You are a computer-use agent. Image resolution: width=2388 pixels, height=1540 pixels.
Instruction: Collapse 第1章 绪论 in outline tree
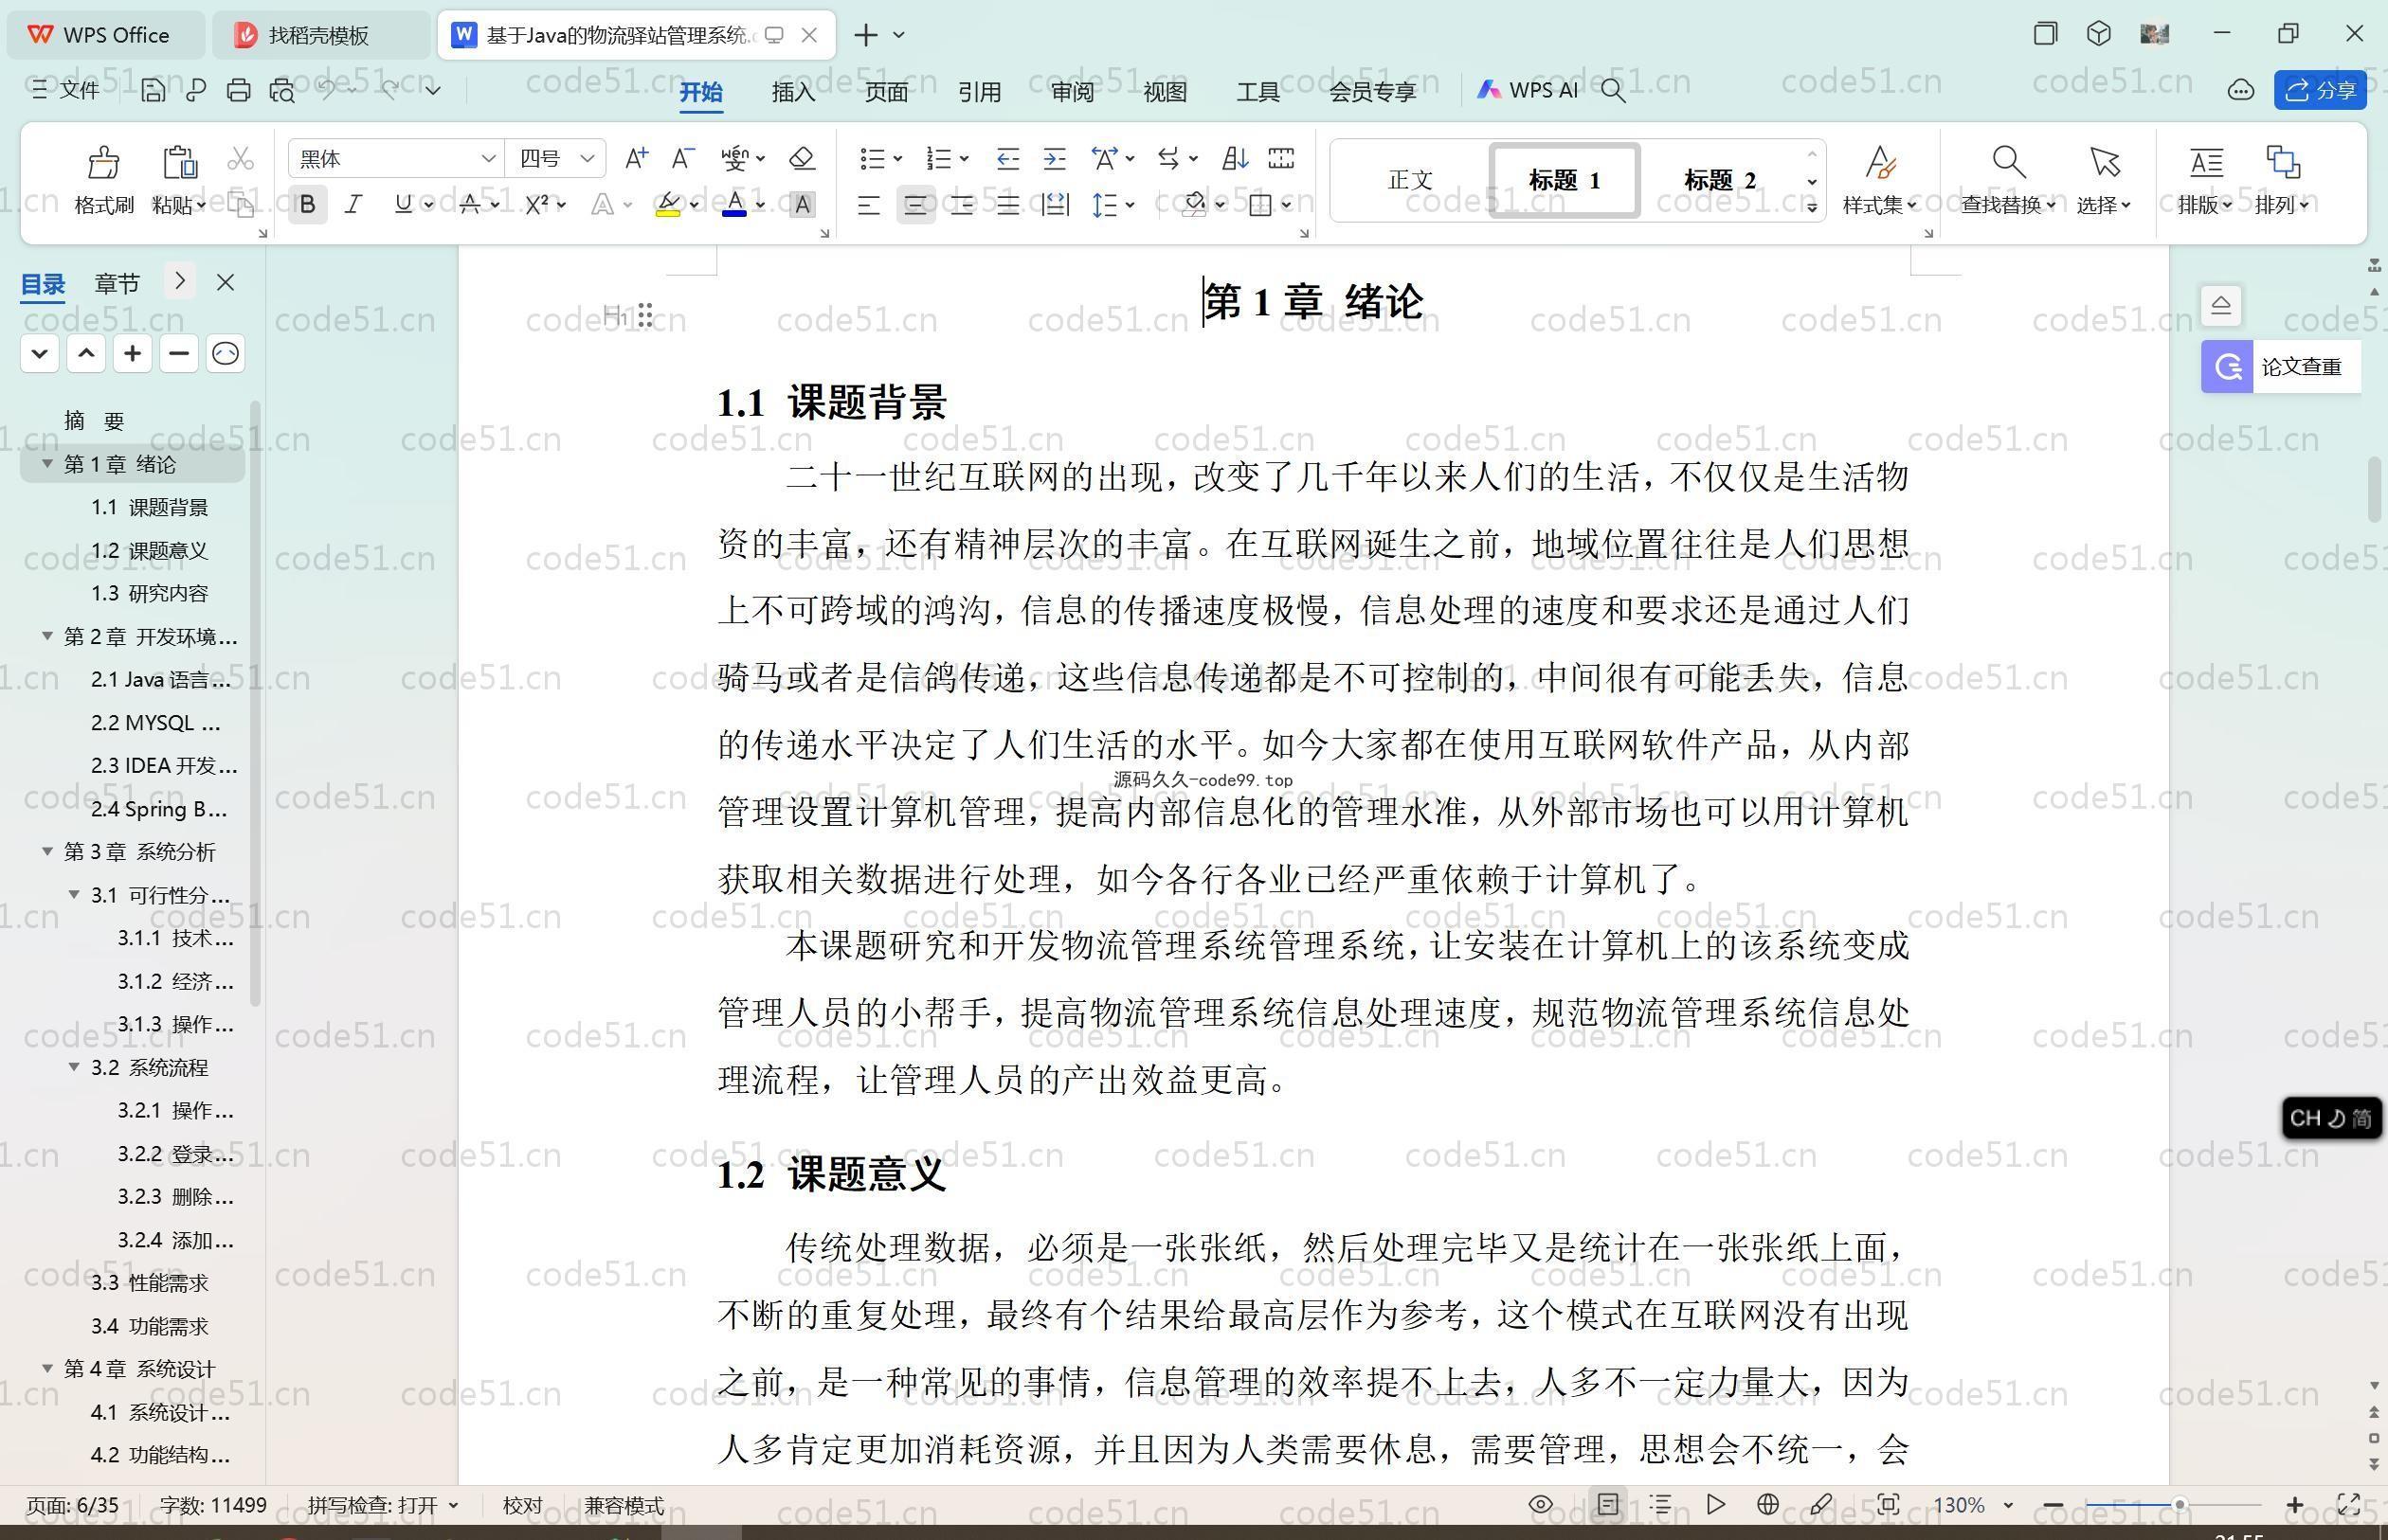pos(47,464)
